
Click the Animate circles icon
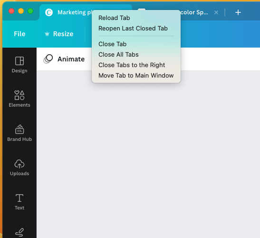[x=48, y=59]
